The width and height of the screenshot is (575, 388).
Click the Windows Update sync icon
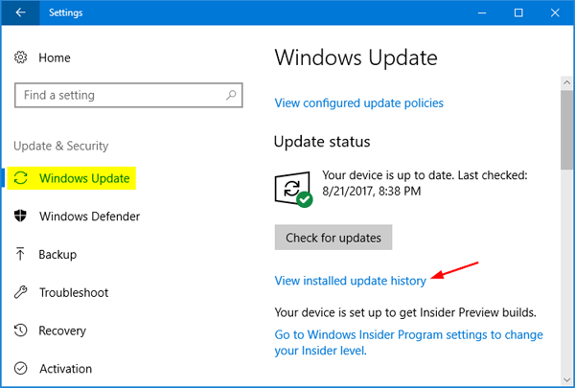[20, 178]
